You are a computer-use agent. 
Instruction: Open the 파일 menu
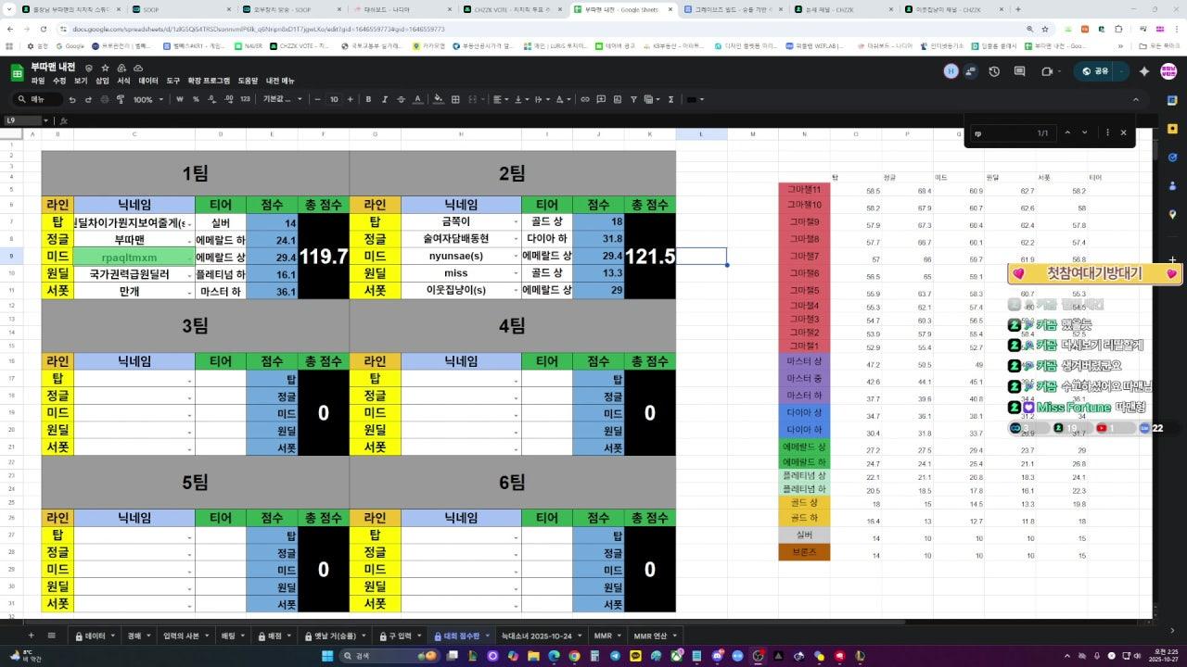[38, 81]
